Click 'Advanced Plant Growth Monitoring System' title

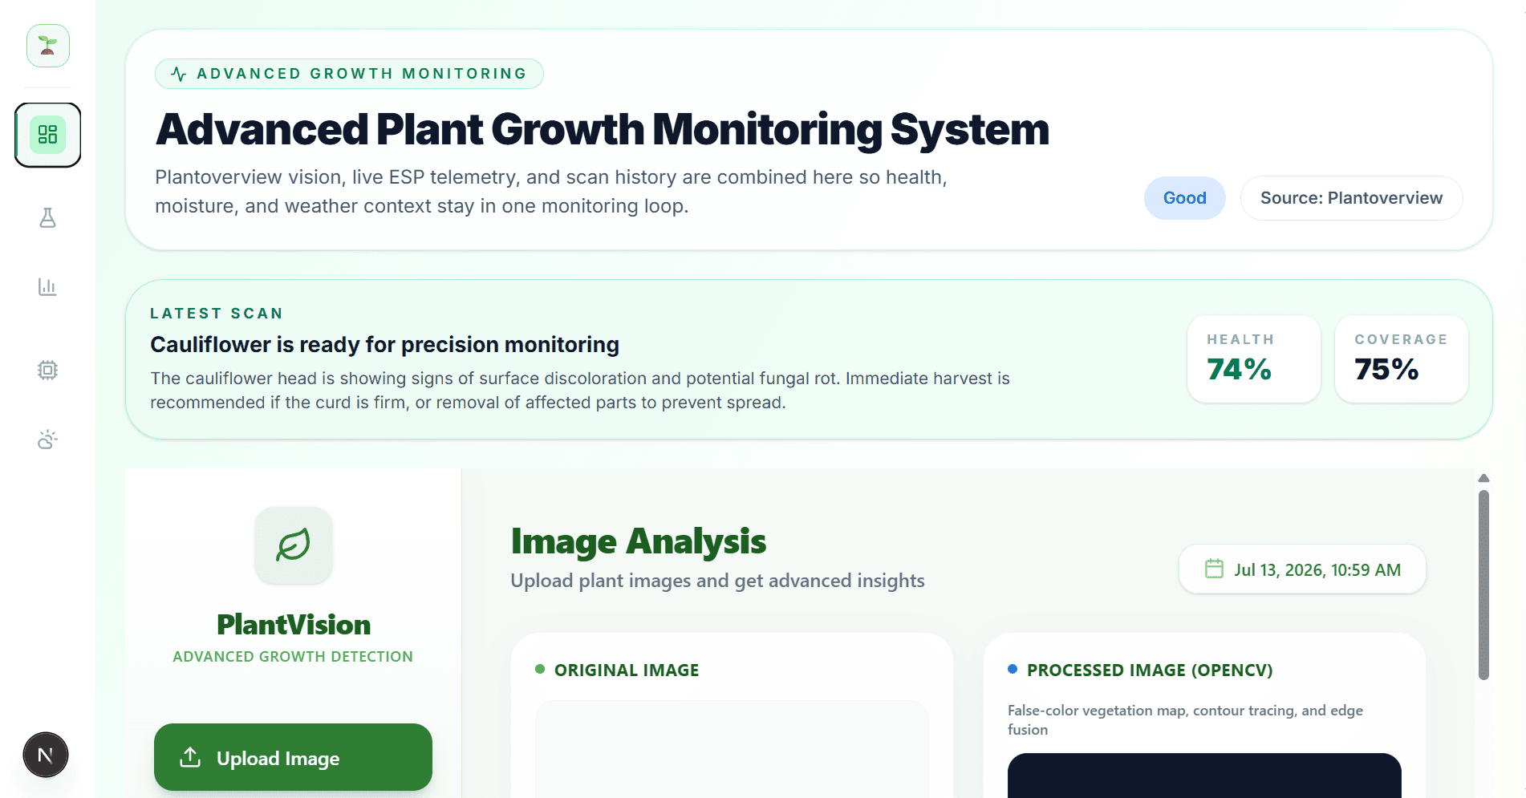coord(603,130)
